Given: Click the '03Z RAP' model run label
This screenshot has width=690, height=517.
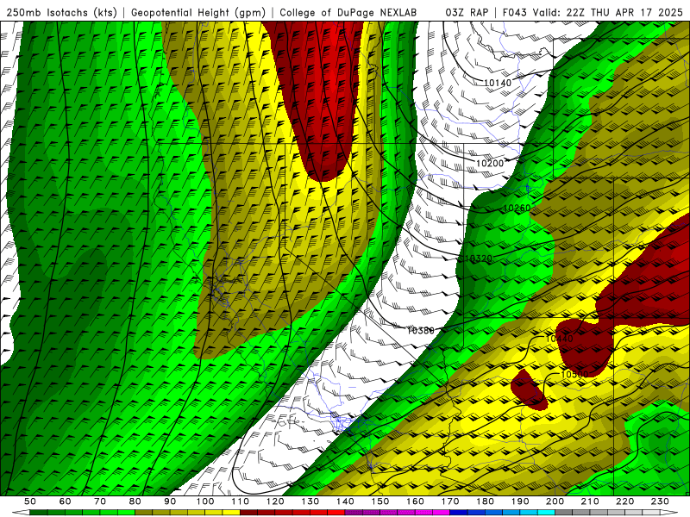Looking at the screenshot, I should click(467, 12).
